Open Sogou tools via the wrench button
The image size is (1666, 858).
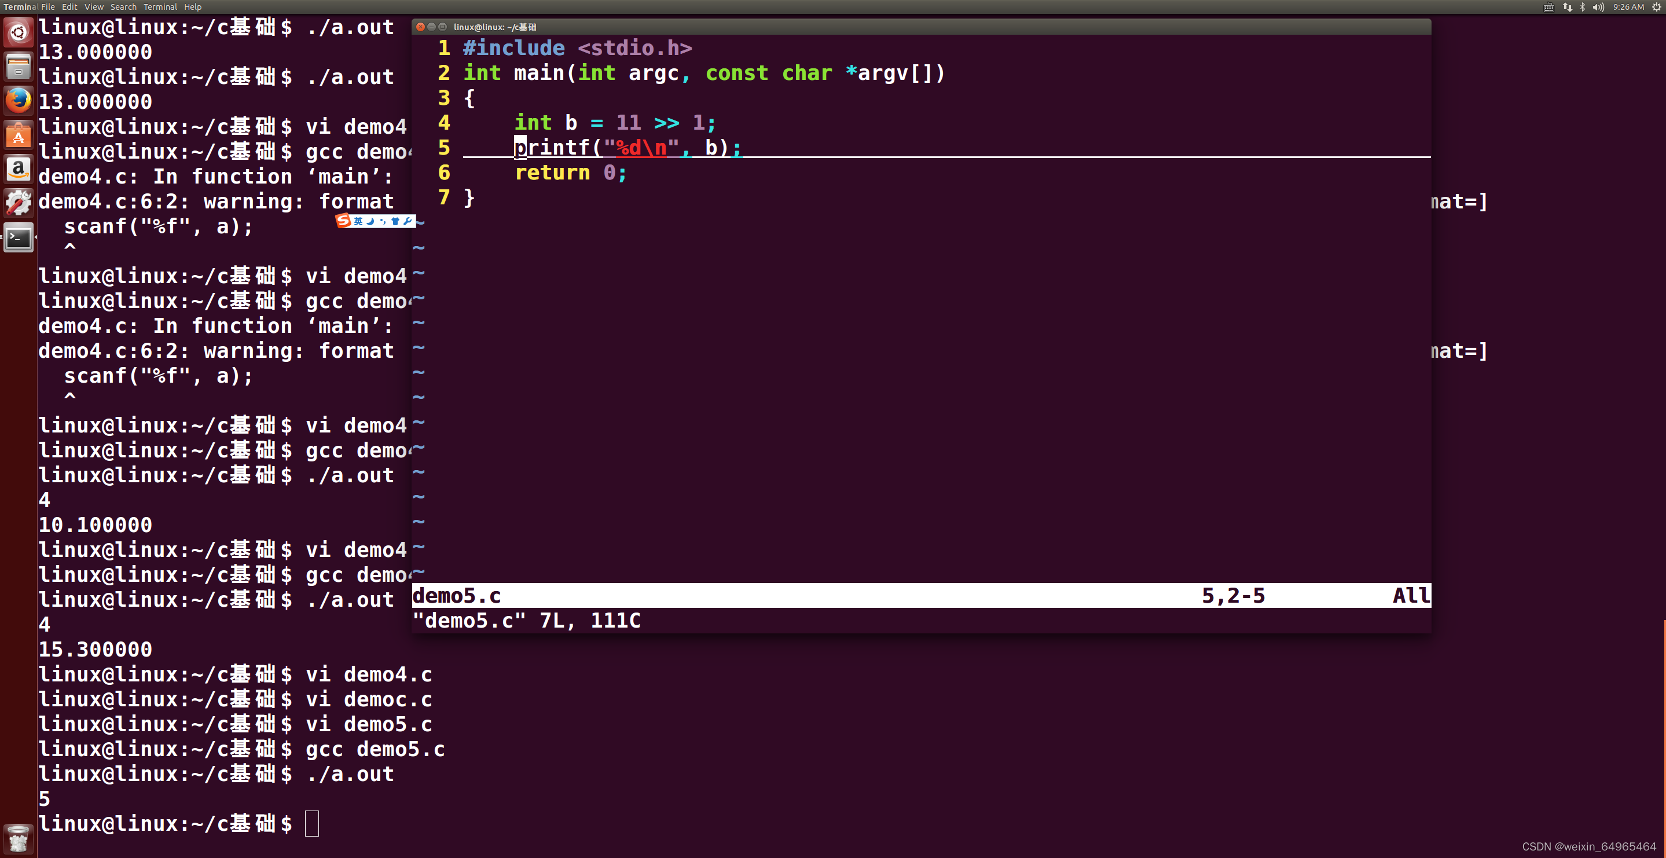[x=409, y=222]
